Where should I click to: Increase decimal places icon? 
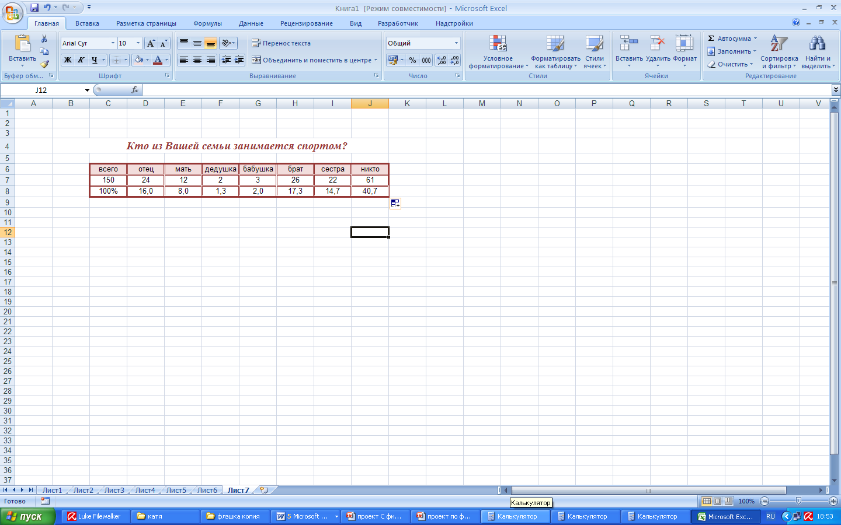(442, 60)
